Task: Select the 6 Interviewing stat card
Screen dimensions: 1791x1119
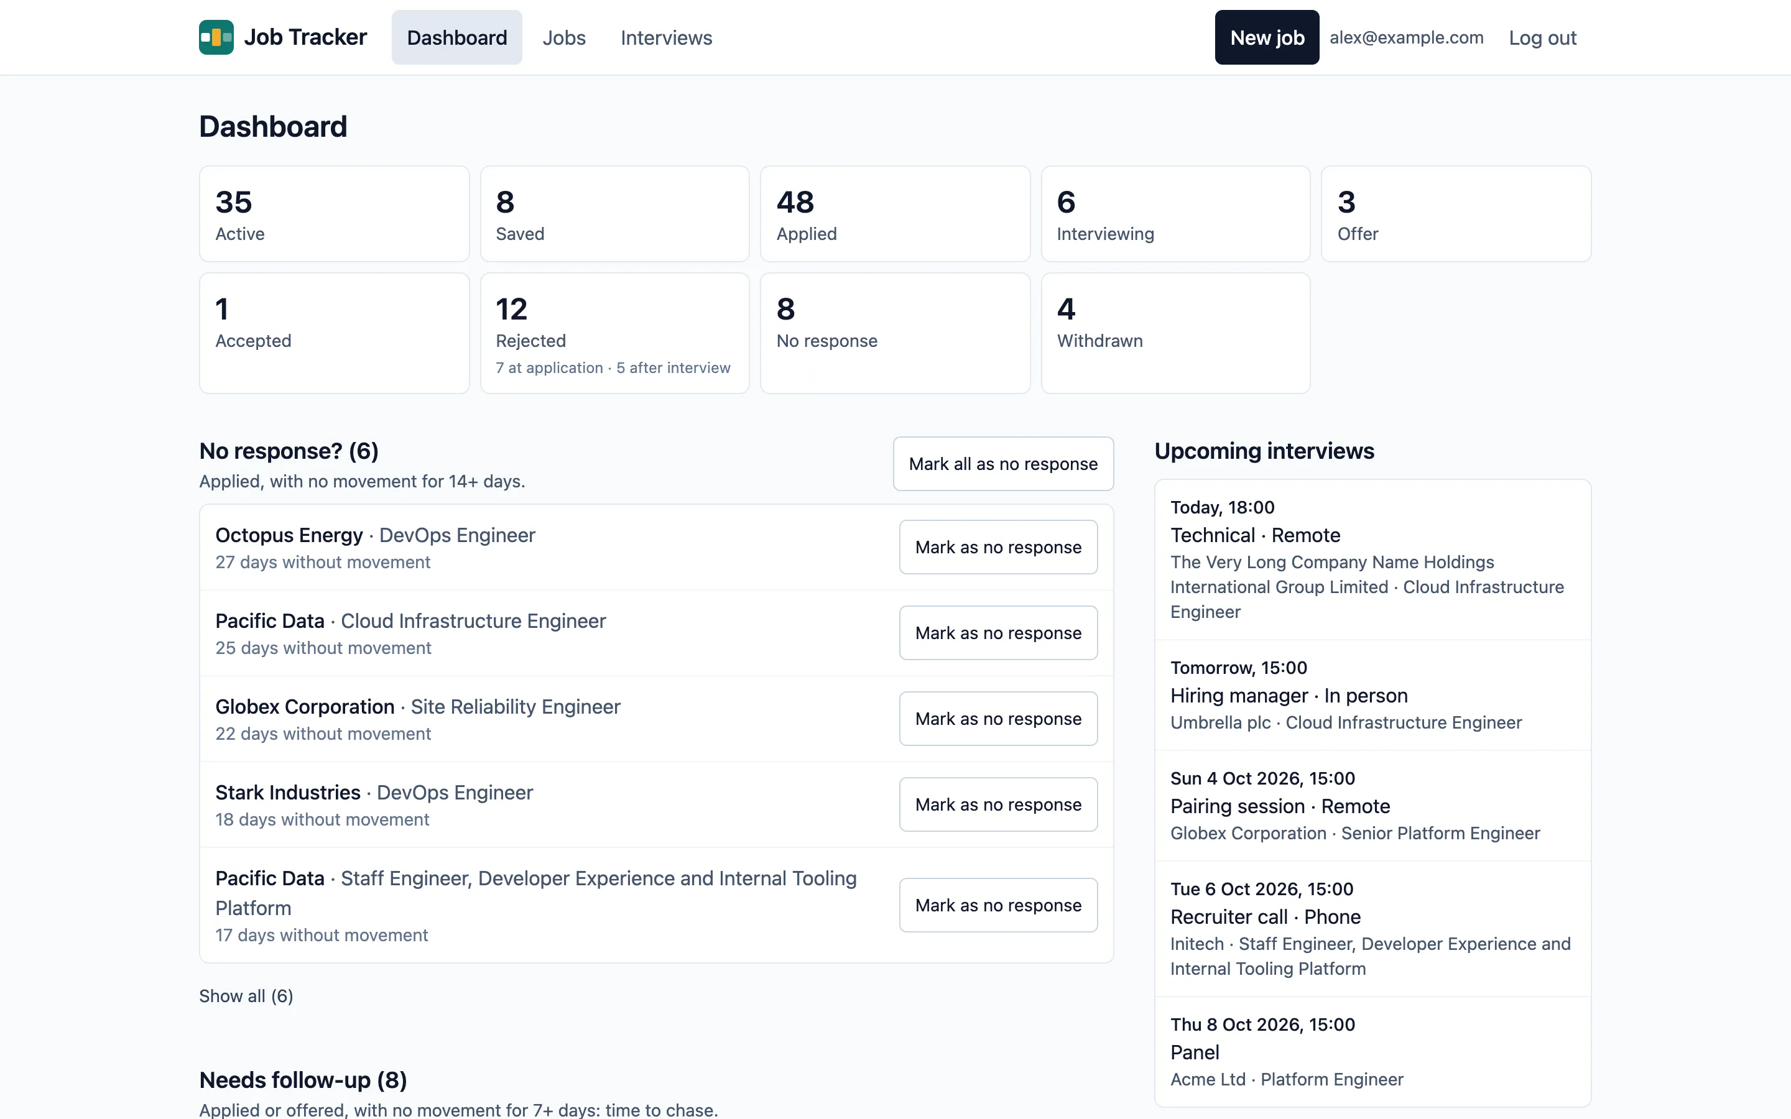Action: tap(1176, 214)
